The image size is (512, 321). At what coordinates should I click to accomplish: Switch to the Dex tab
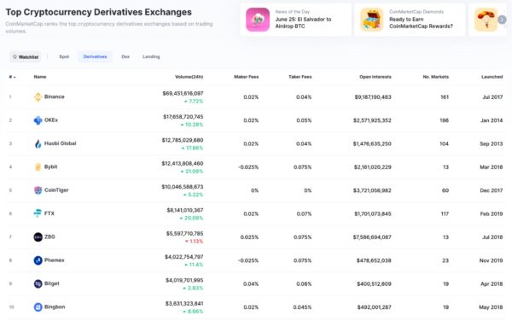coord(125,57)
